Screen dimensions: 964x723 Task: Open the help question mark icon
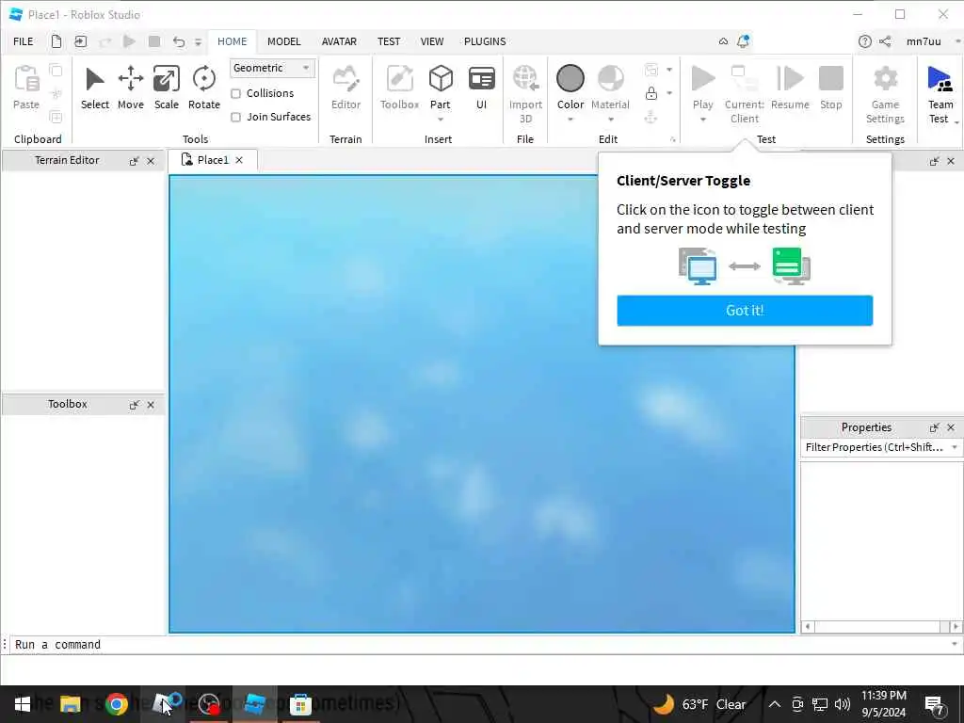(x=864, y=41)
